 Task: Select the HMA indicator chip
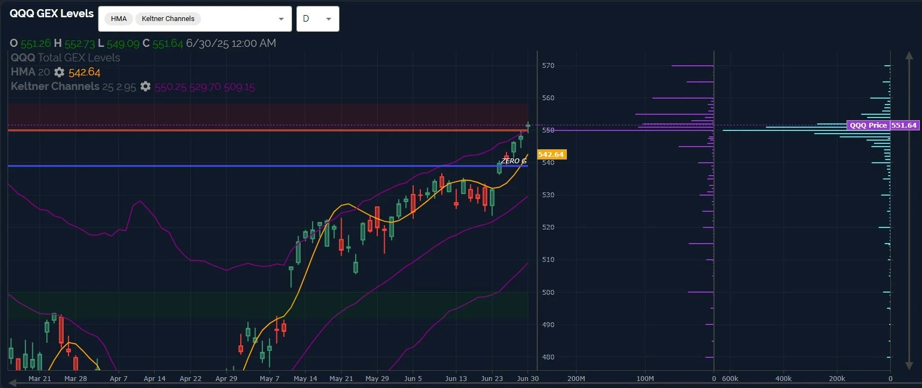click(x=119, y=19)
